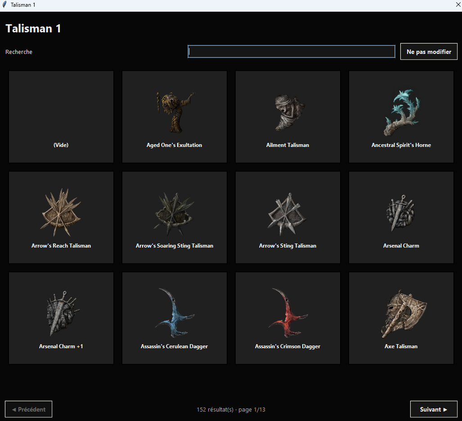Pick the Arrow's Sting Talisman icon
The image size is (462, 421).
(x=287, y=214)
